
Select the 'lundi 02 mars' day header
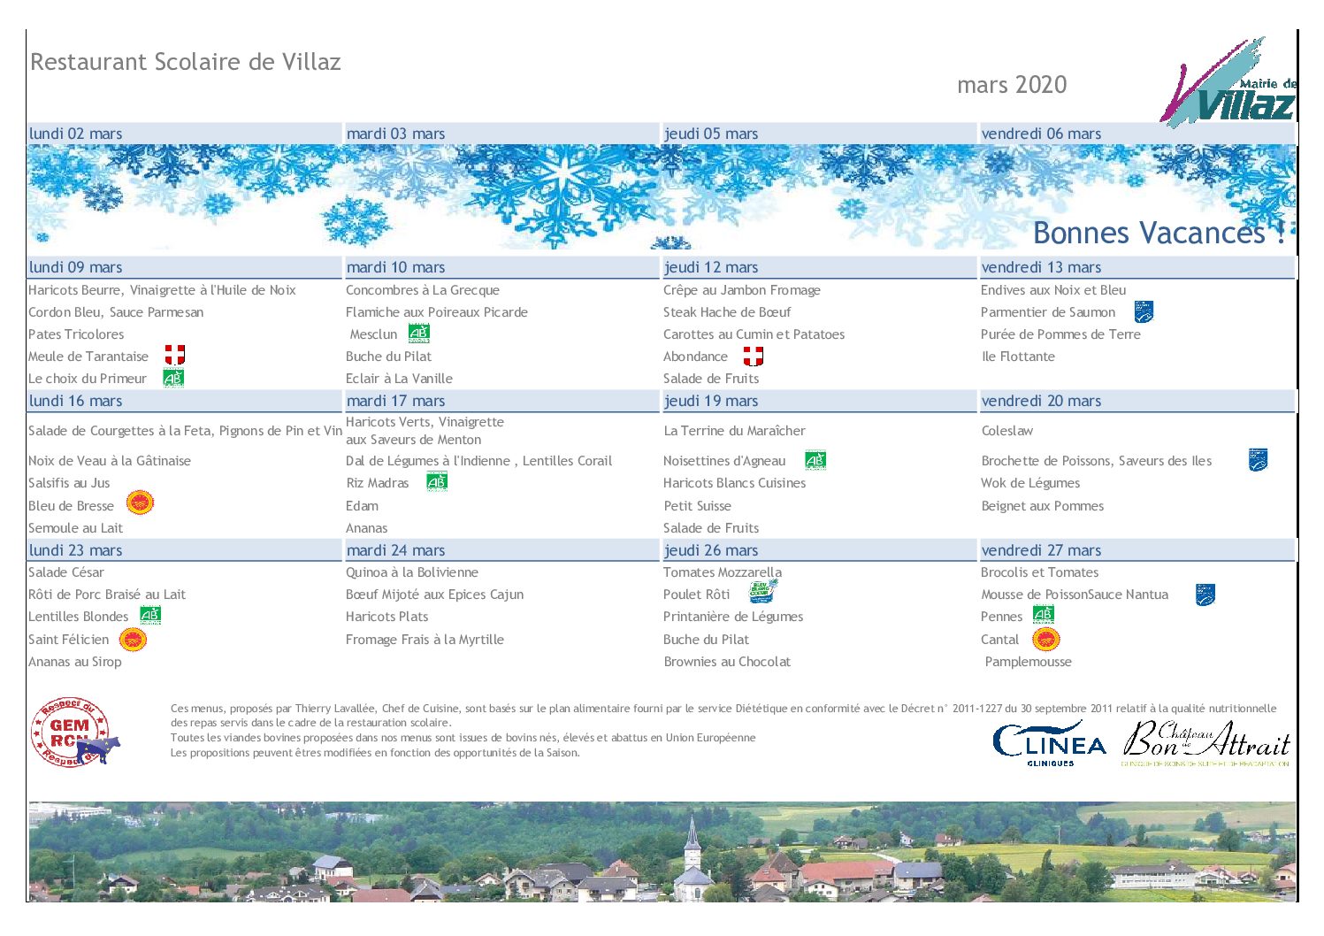(184, 134)
